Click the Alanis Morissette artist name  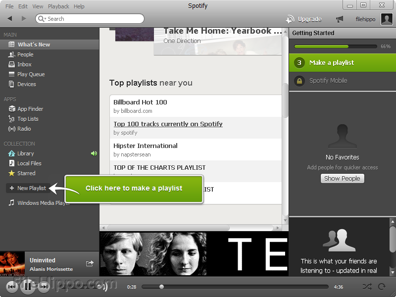51,269
